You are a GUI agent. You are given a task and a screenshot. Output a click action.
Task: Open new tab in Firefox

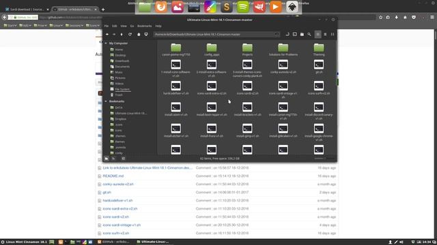point(103,10)
